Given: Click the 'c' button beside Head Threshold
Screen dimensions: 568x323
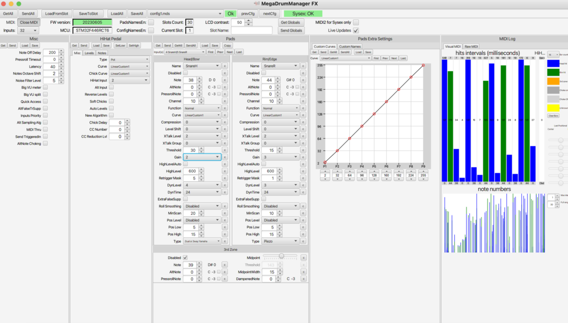Looking at the screenshot, I should pos(225,150).
